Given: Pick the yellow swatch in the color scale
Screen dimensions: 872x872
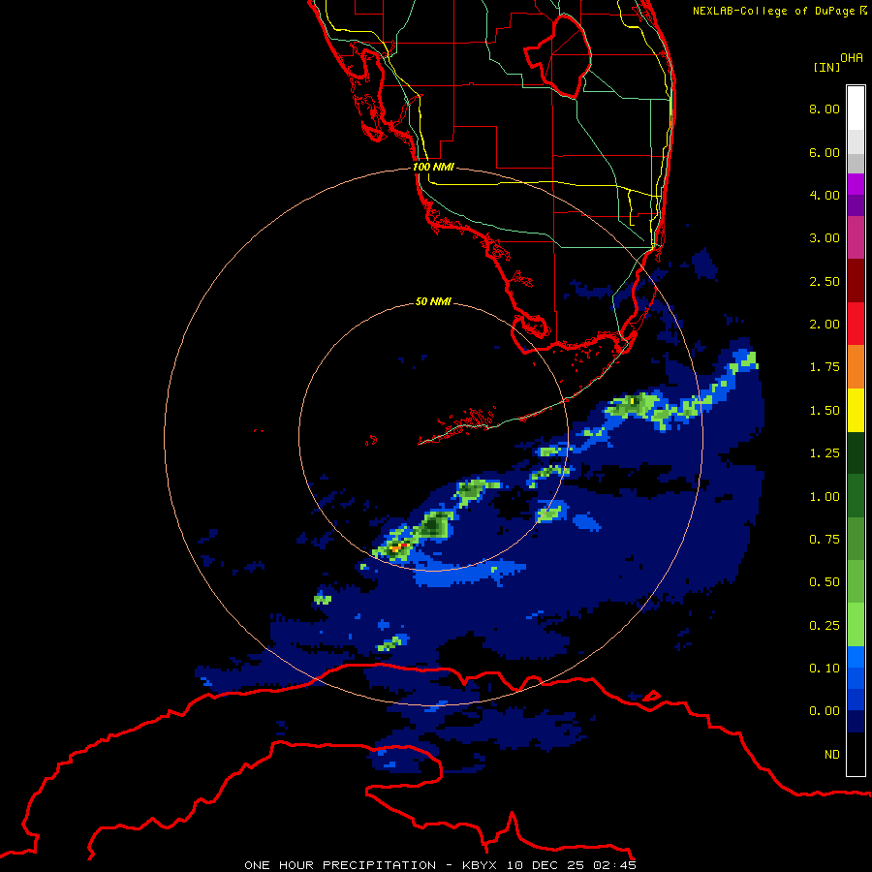Looking at the screenshot, I should click(856, 410).
